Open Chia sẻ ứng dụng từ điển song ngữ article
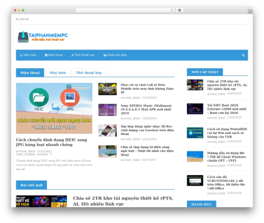Image resolution: width=264 pixels, height=223 pixels. pos(147,151)
